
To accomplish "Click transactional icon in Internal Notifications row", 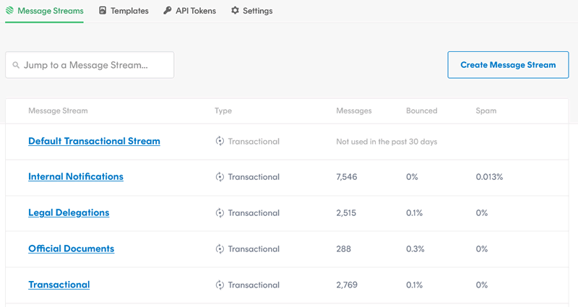I will click(x=220, y=177).
